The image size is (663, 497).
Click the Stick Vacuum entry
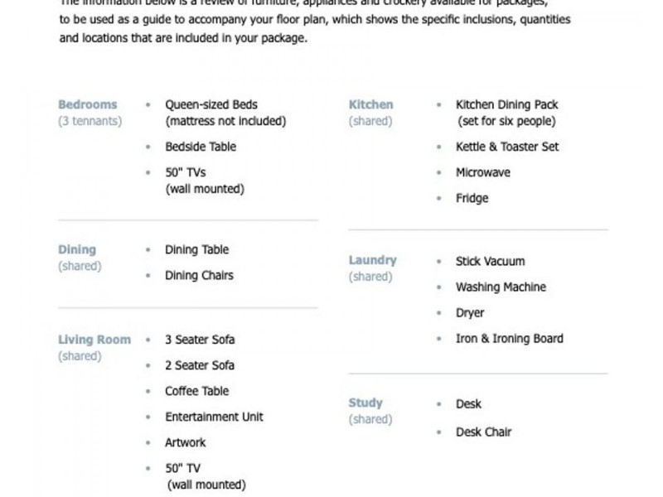tap(490, 261)
